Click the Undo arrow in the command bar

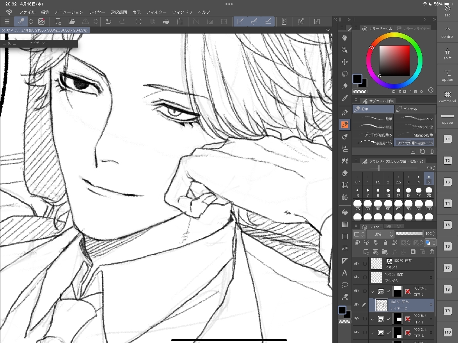click(108, 21)
